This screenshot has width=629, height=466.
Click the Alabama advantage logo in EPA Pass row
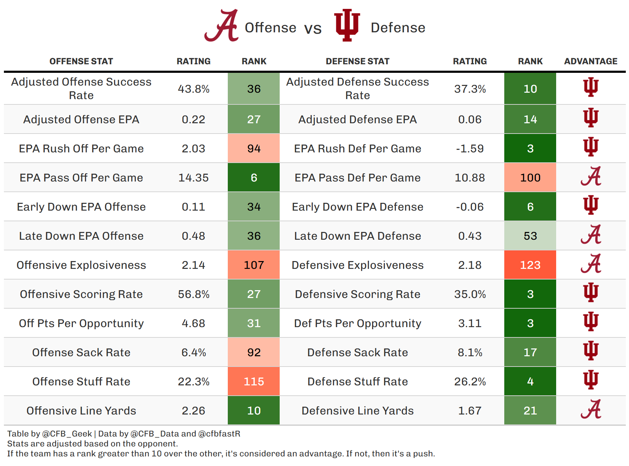point(591,177)
